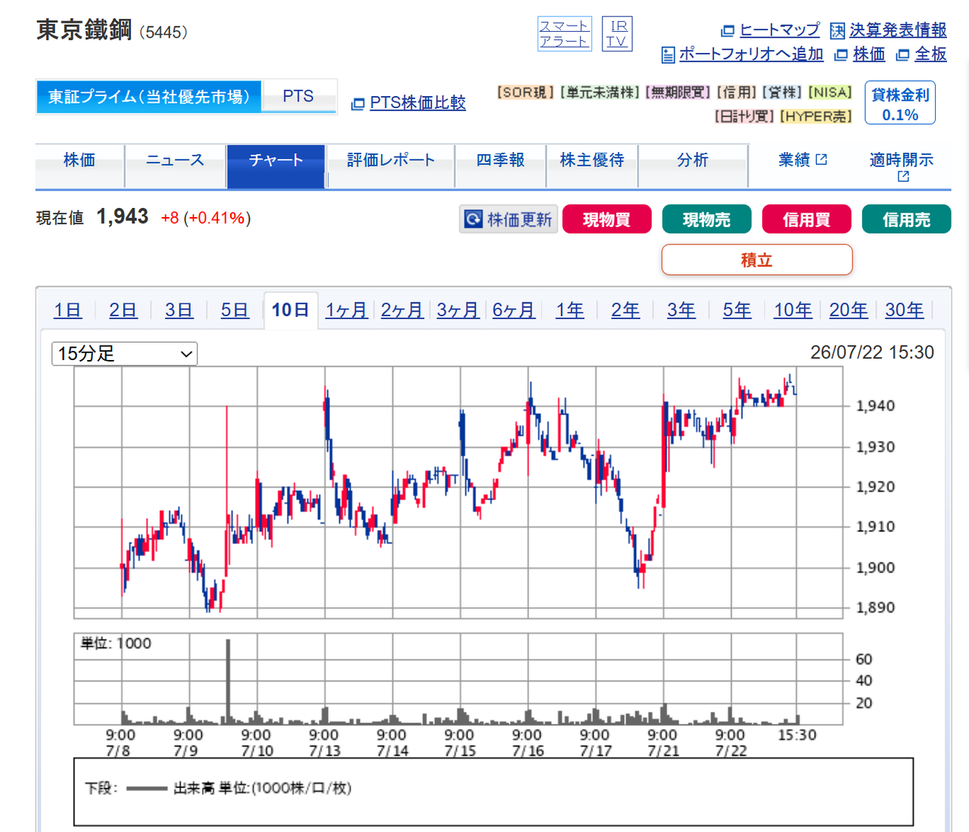Open the 業績 external tab

click(802, 160)
